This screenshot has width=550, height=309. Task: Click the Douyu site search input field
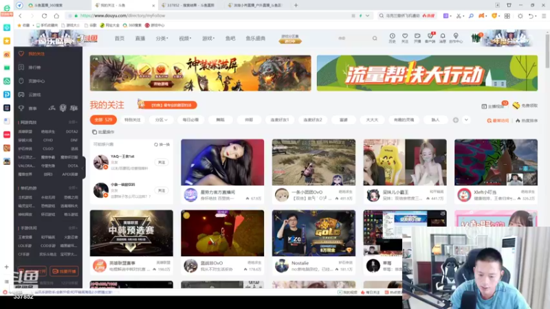(353, 38)
